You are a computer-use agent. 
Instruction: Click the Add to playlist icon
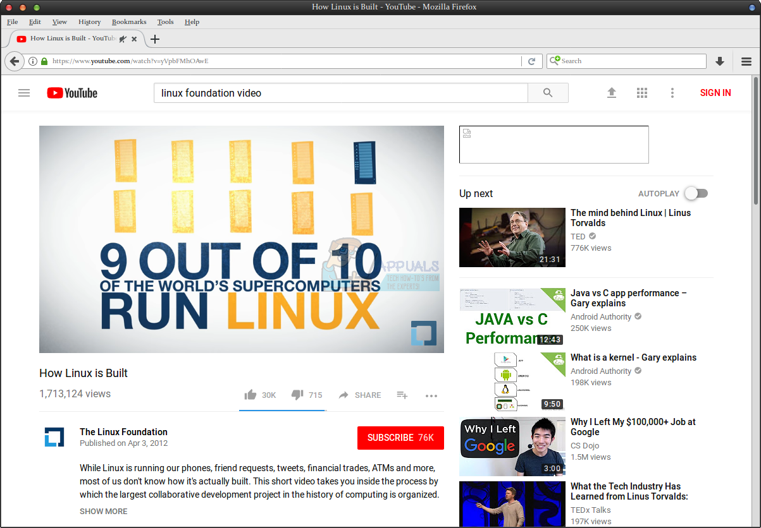tap(402, 395)
